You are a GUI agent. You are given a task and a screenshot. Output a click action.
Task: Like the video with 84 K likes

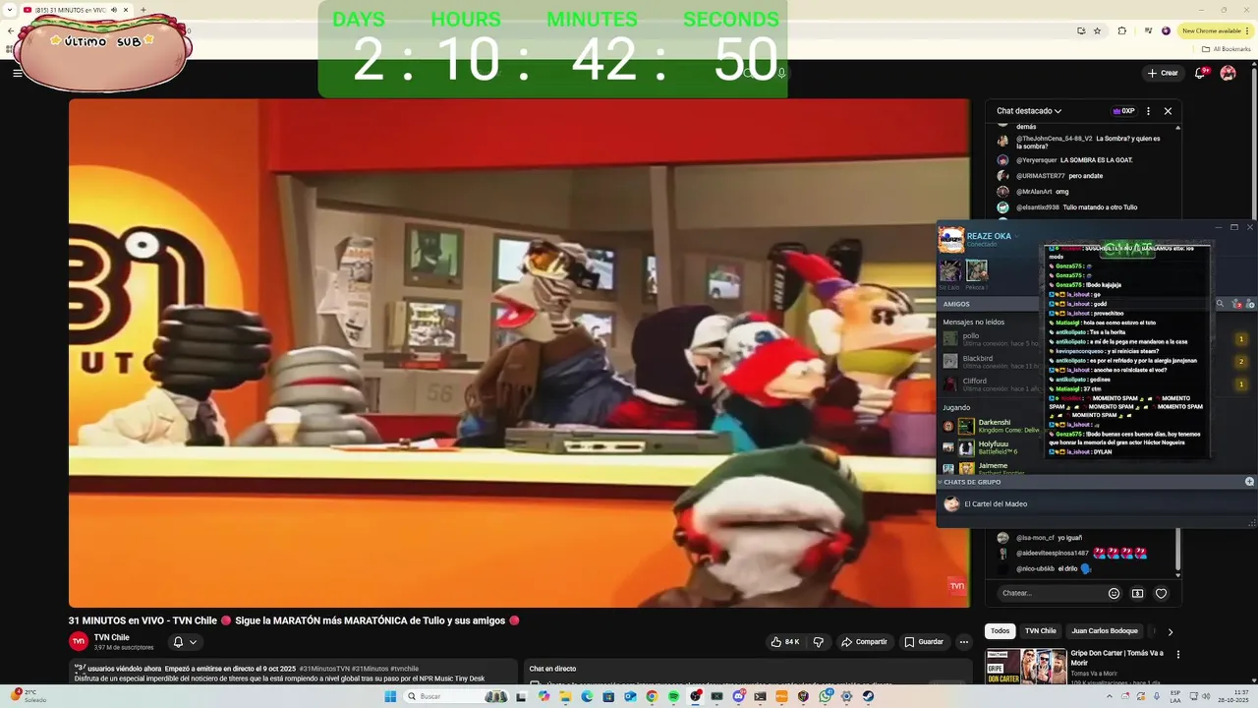(785, 642)
